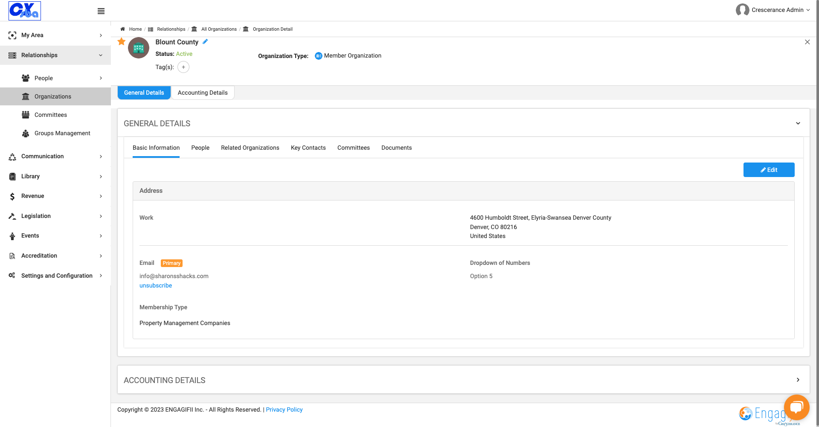819x427 pixels.
Task: Click the blue Edit button
Action: tap(769, 170)
